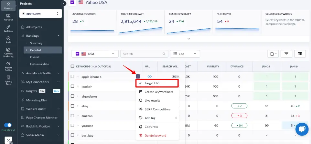Click the youtube dynamics 94 badge
The image size is (311, 144).
(x=239, y=126)
